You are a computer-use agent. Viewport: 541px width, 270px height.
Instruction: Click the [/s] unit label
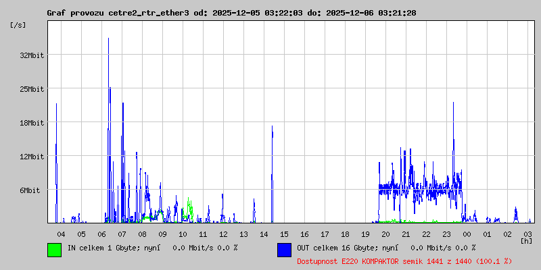pos(18,25)
